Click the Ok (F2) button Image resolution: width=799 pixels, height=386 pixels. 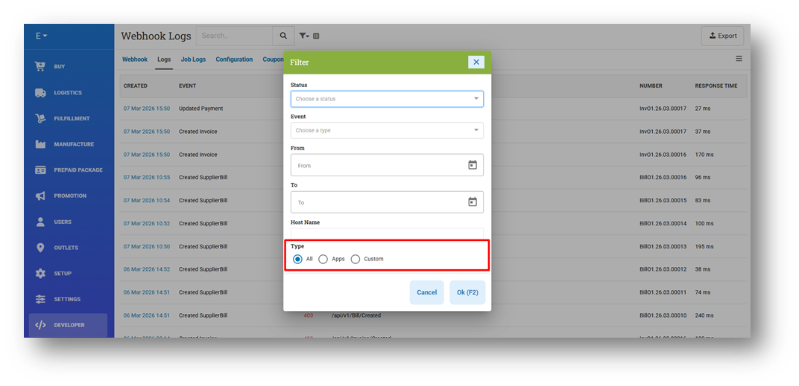(x=467, y=292)
